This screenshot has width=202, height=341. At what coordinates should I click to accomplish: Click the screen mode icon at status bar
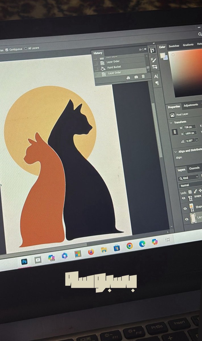(168, 239)
